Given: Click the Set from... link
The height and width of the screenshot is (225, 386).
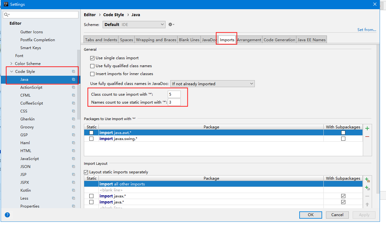Looking at the screenshot, I should [x=367, y=29].
